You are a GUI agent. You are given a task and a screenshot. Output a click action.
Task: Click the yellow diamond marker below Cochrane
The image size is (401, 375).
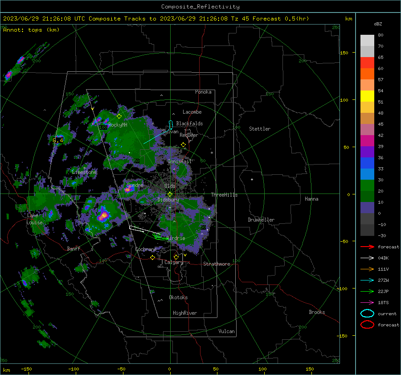(153, 257)
